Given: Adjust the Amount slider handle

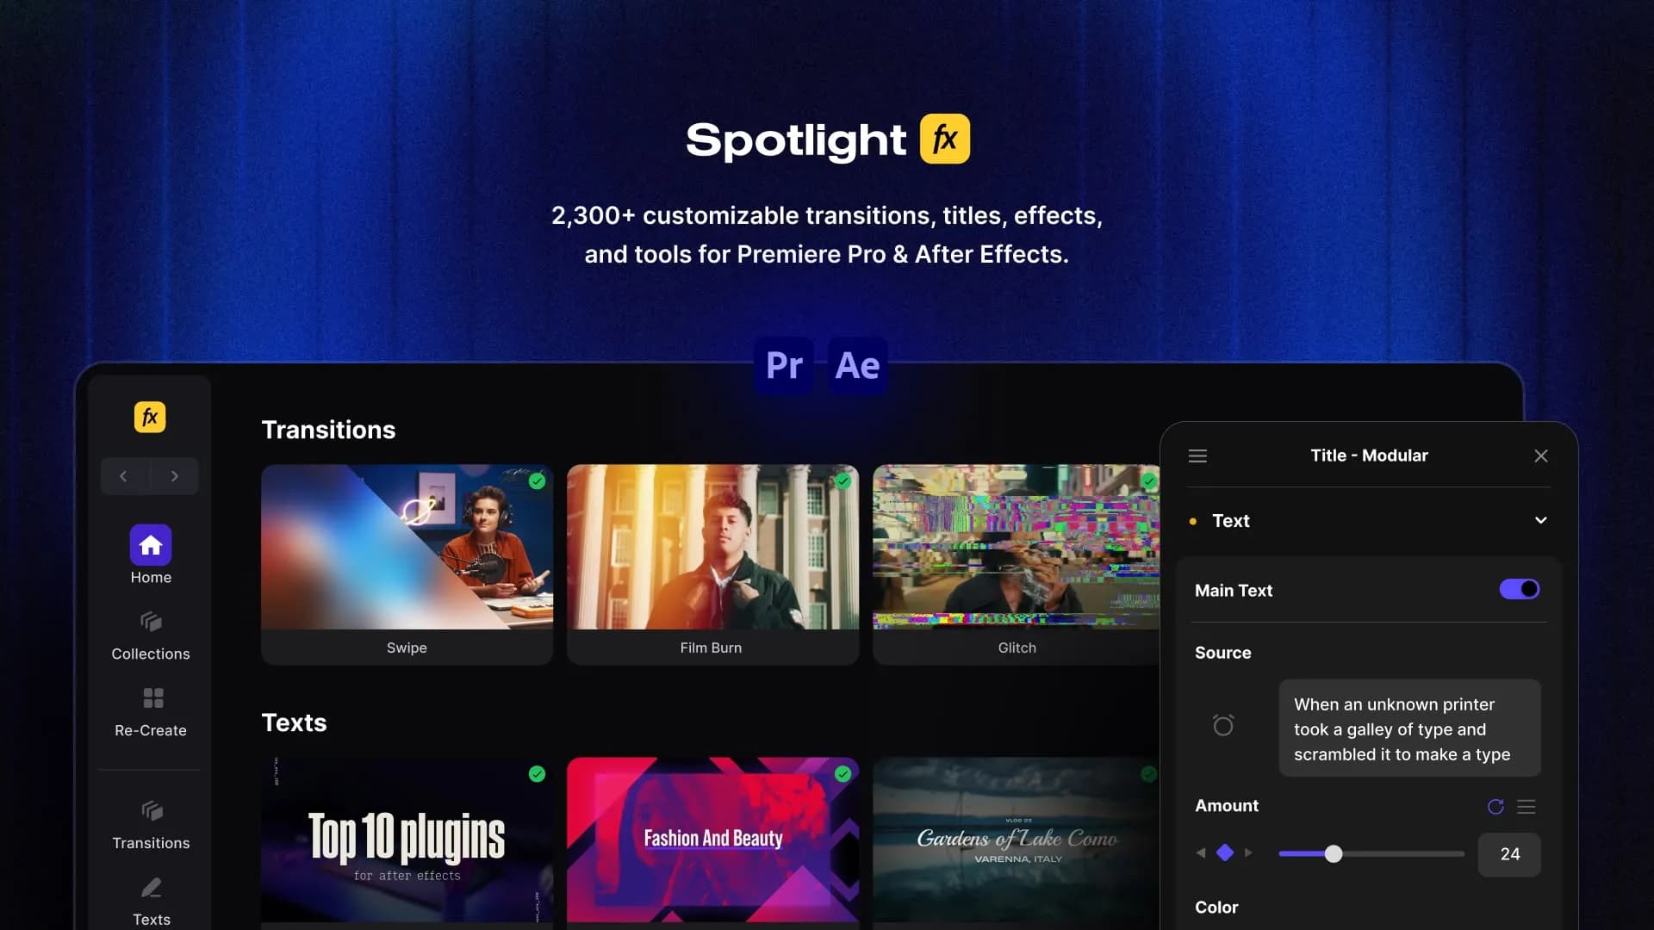Looking at the screenshot, I should (x=1333, y=853).
